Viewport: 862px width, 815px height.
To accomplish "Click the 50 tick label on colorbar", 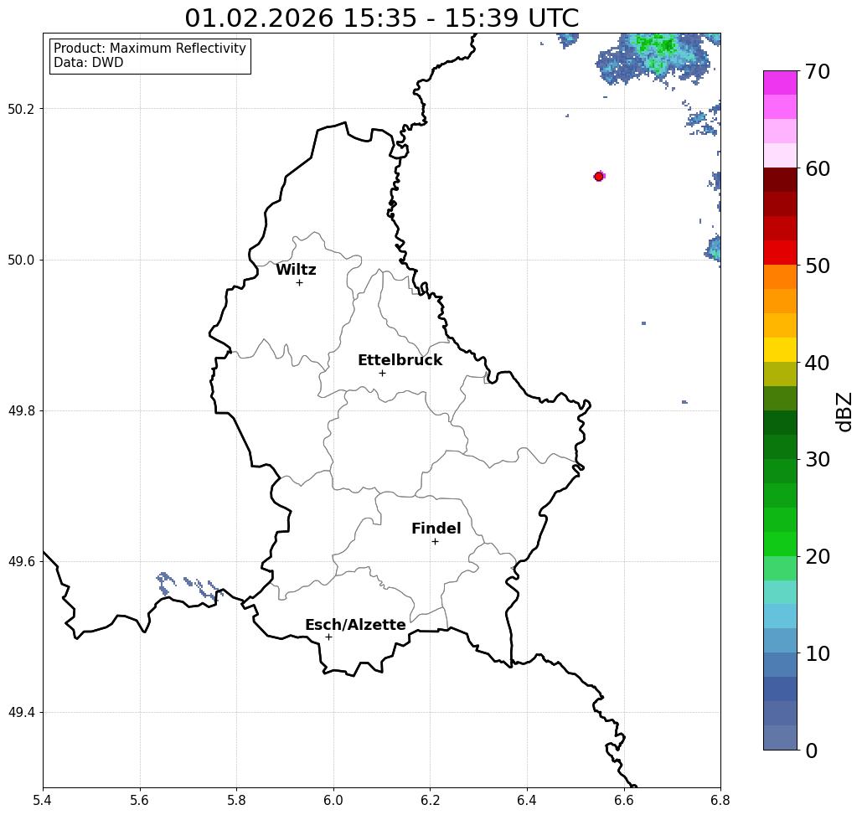I will 818,266.
